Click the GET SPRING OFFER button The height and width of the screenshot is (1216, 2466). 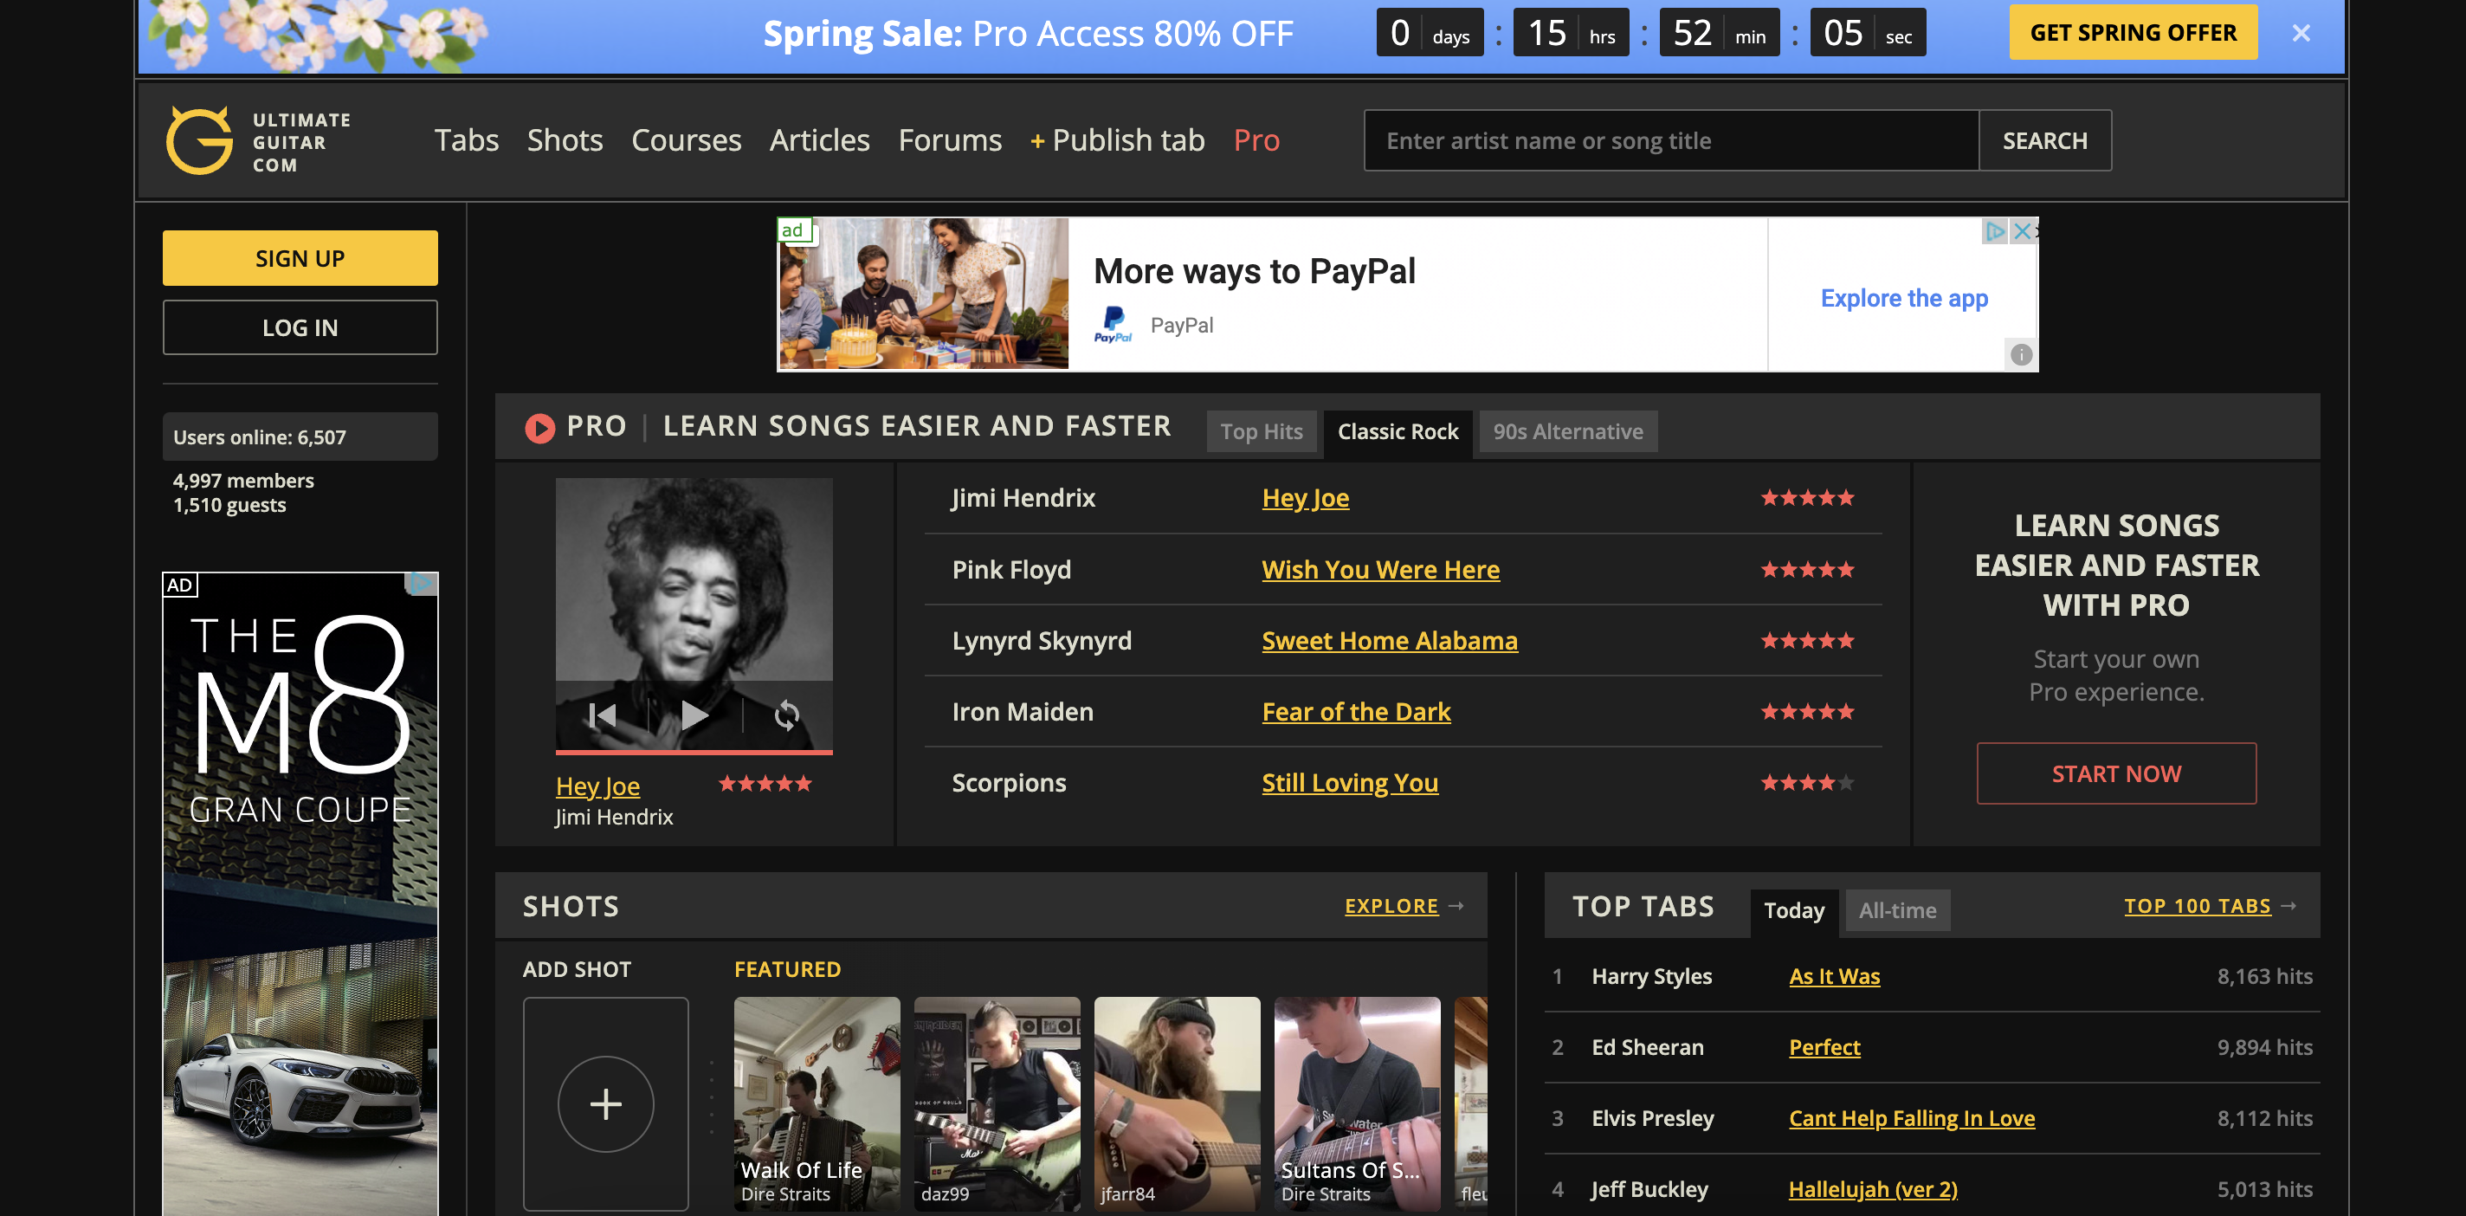coord(2133,33)
